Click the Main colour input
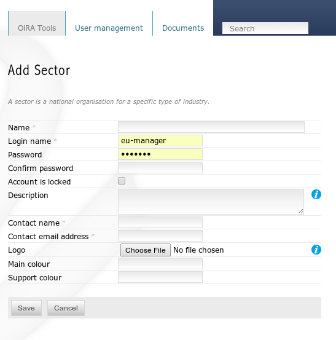Screen dimensions: 336x340 click(160, 264)
